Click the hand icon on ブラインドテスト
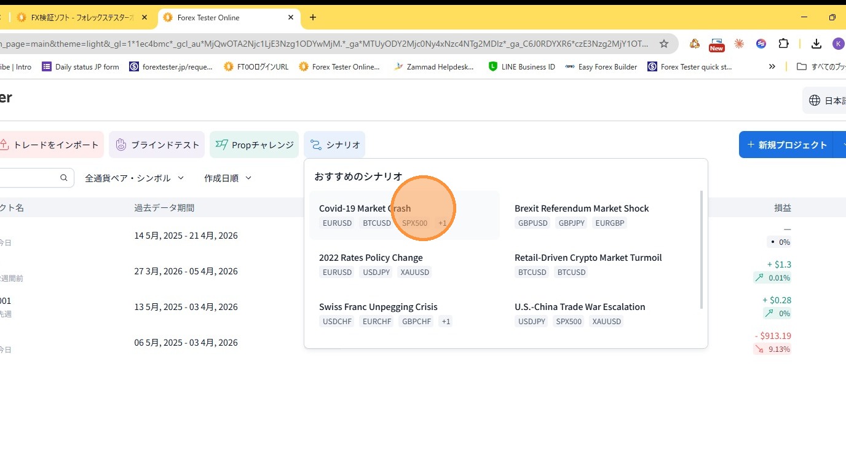This screenshot has height=473, width=846. click(121, 145)
